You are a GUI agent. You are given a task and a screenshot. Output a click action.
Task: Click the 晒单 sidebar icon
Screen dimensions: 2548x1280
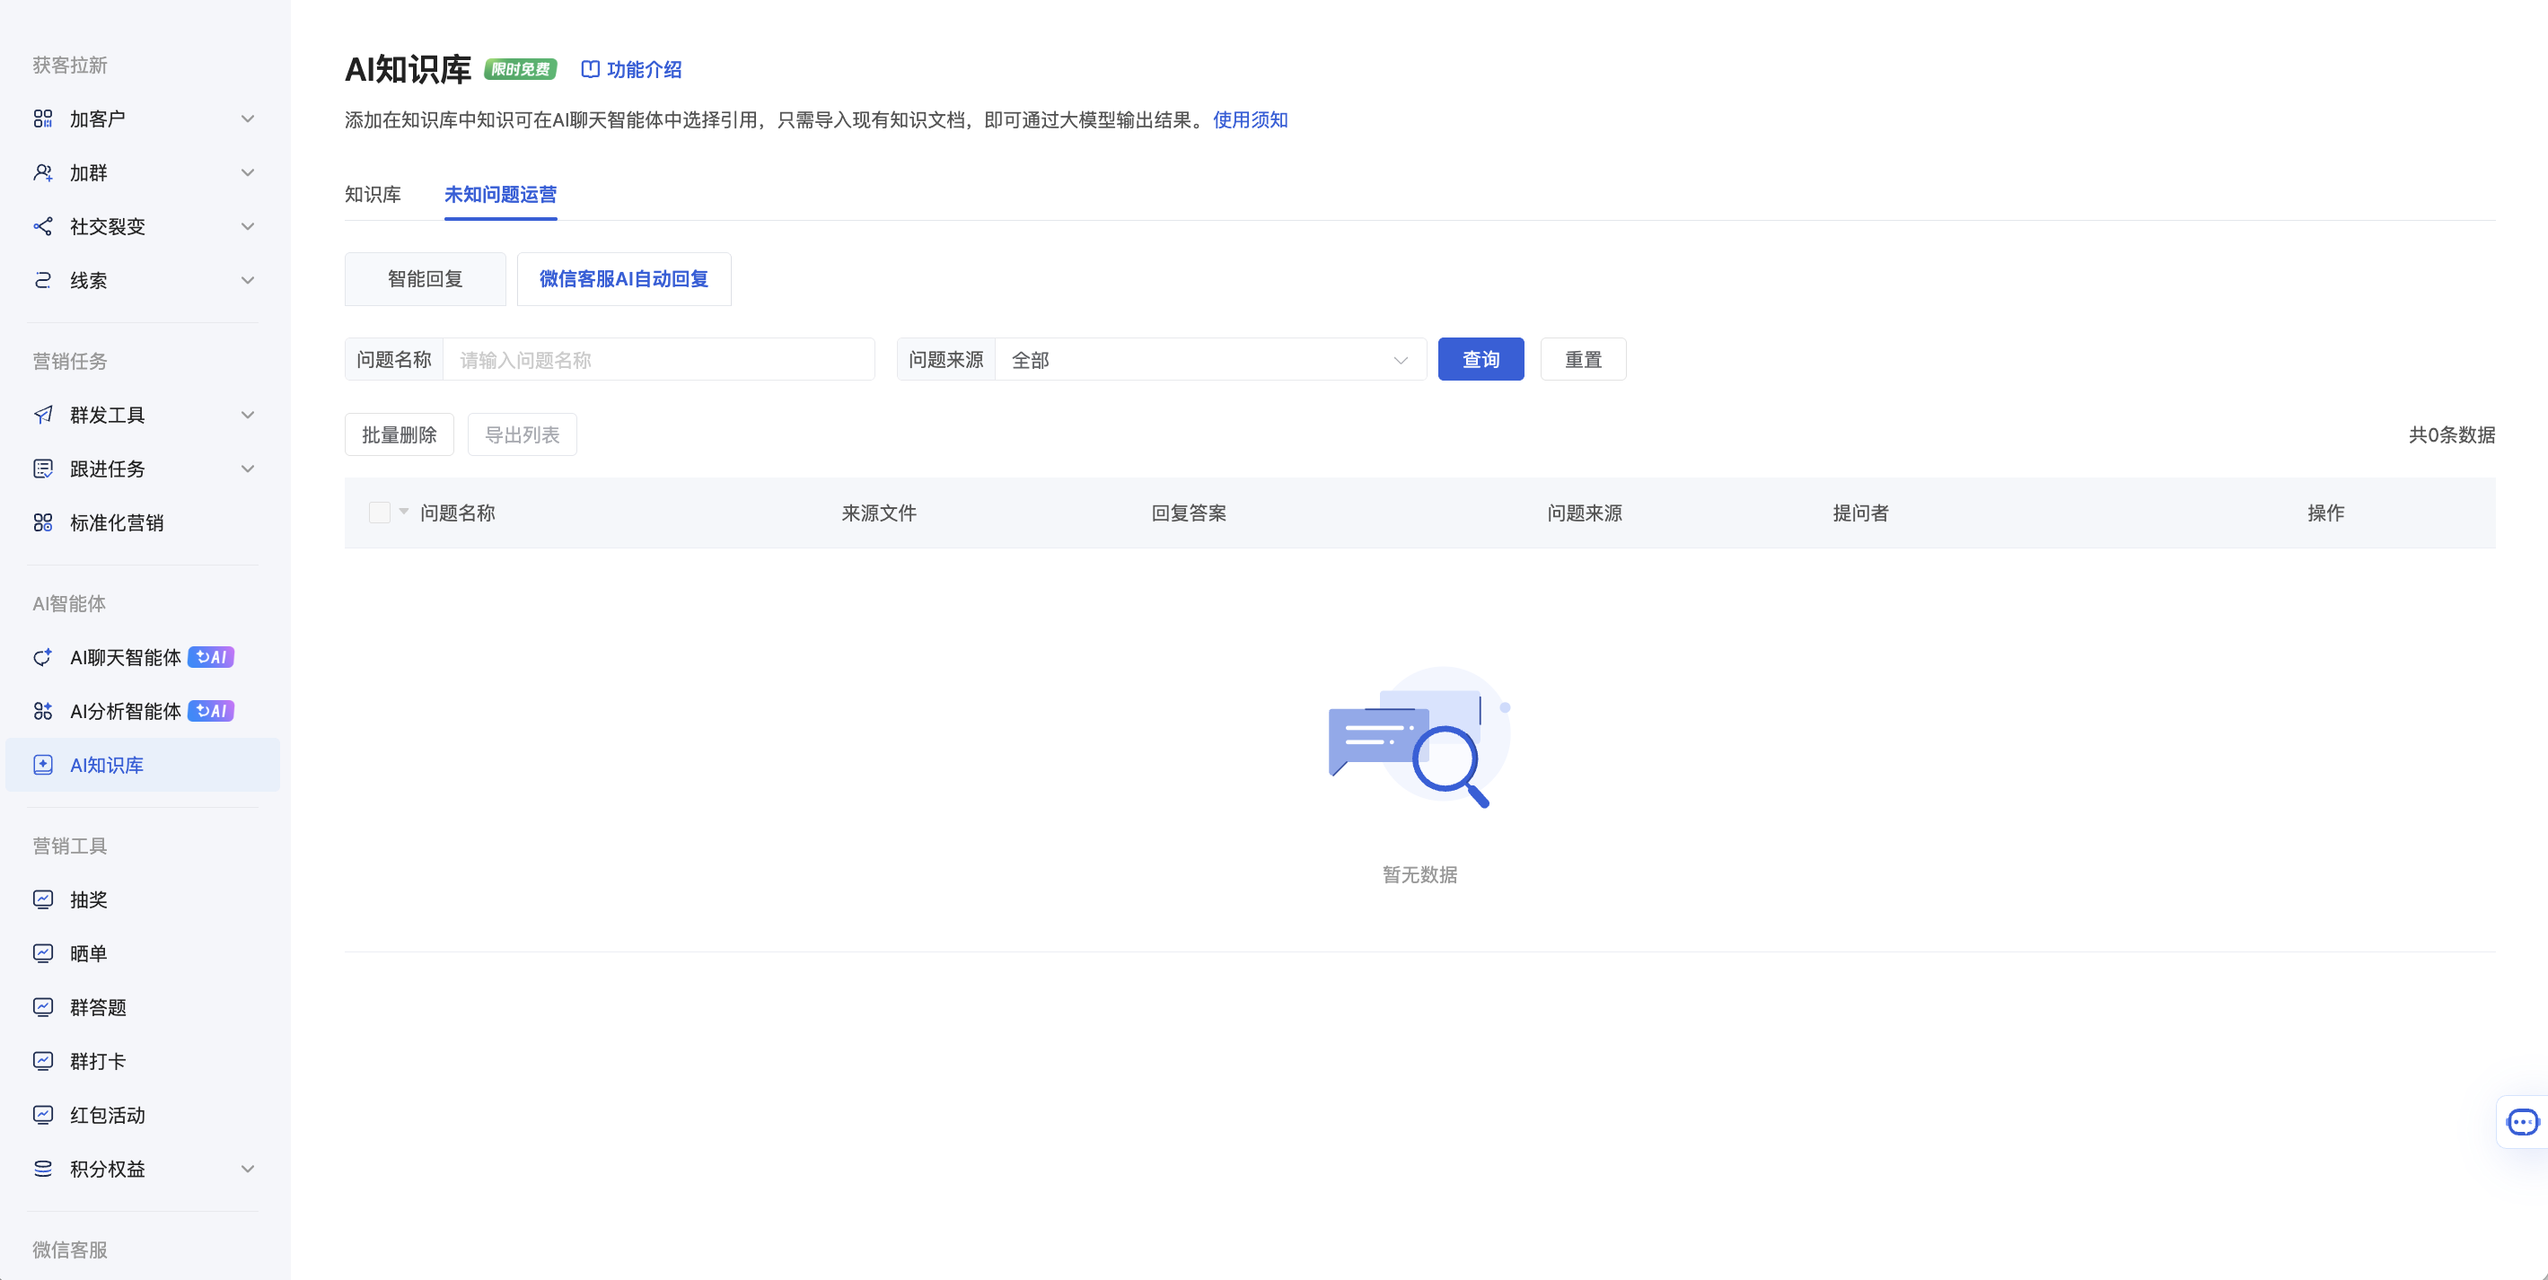click(42, 953)
